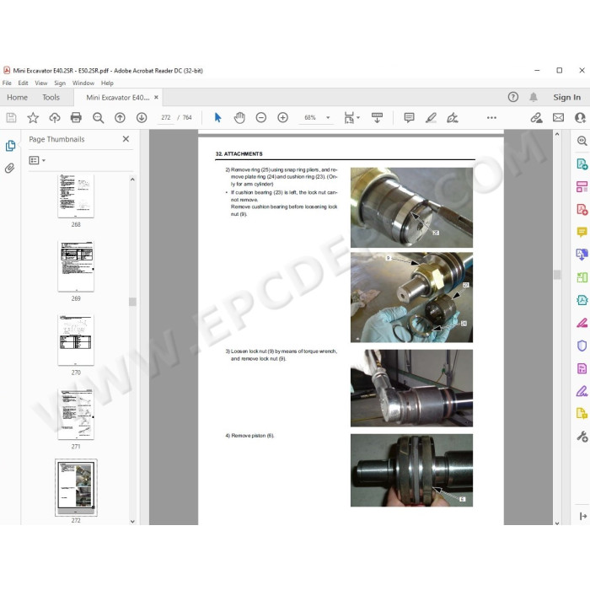This screenshot has height=590, width=590.
Task: Open the fit page options
Action: (351, 118)
